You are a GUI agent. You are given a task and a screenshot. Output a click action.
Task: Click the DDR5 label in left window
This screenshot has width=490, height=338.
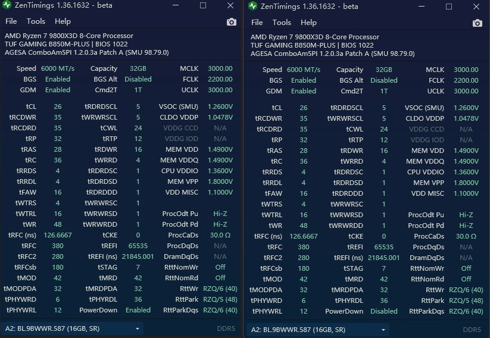(x=226, y=328)
